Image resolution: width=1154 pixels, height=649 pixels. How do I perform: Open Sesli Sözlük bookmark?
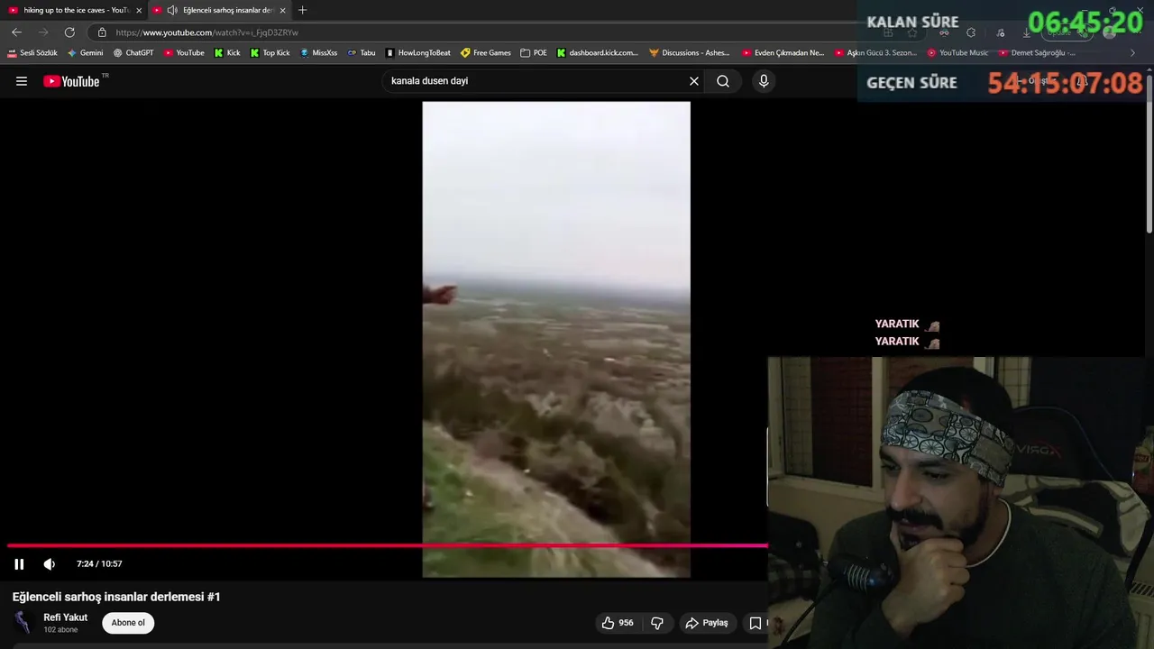(x=32, y=53)
